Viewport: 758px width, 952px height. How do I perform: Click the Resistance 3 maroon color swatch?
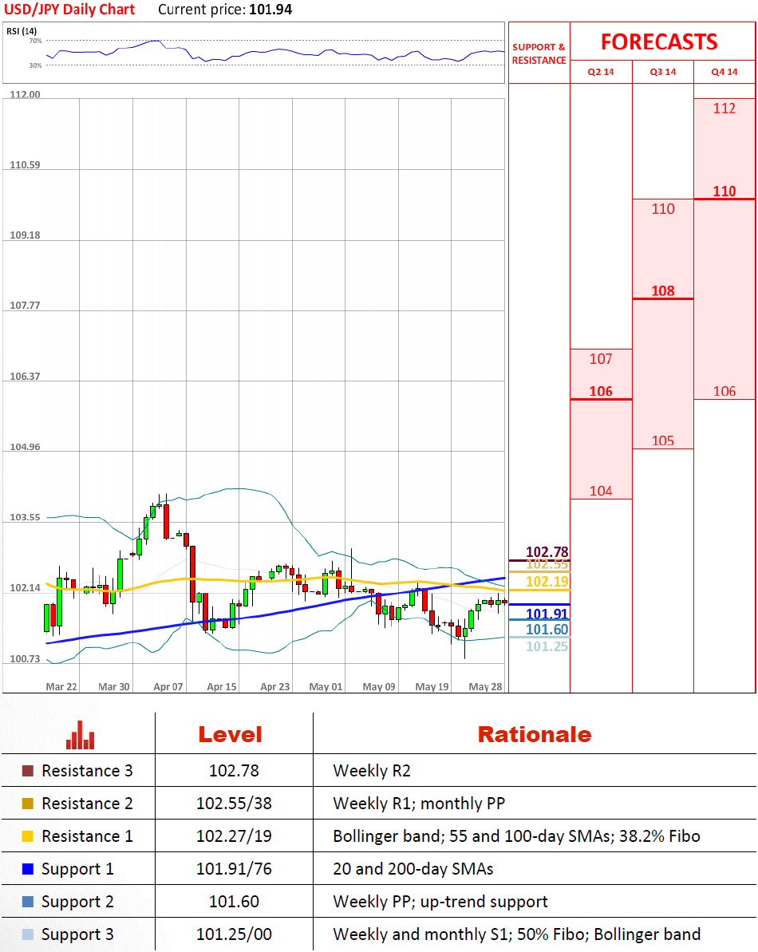pyautogui.click(x=28, y=771)
